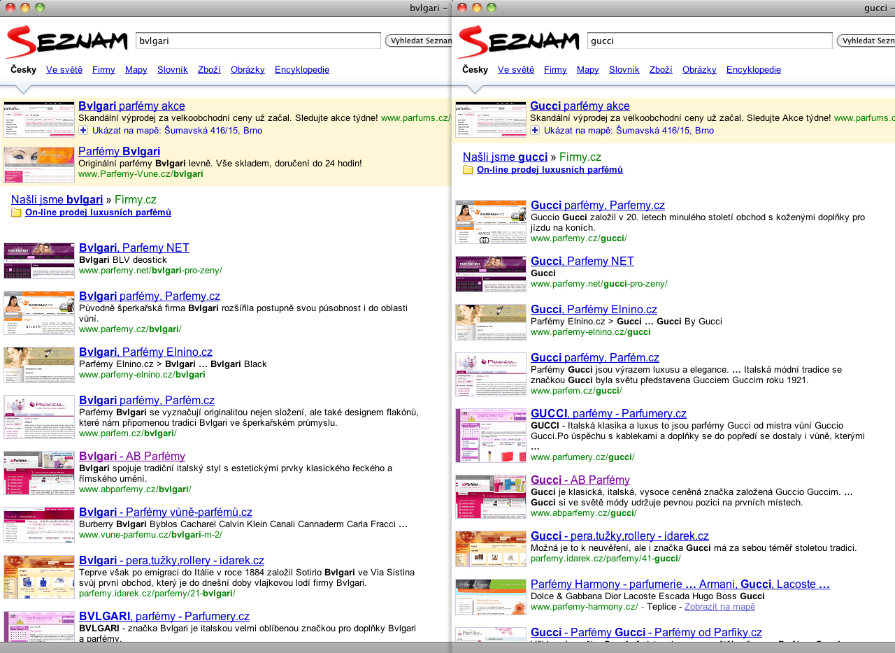Open Slovník tab in gucci window
The image size is (895, 653).
(624, 70)
